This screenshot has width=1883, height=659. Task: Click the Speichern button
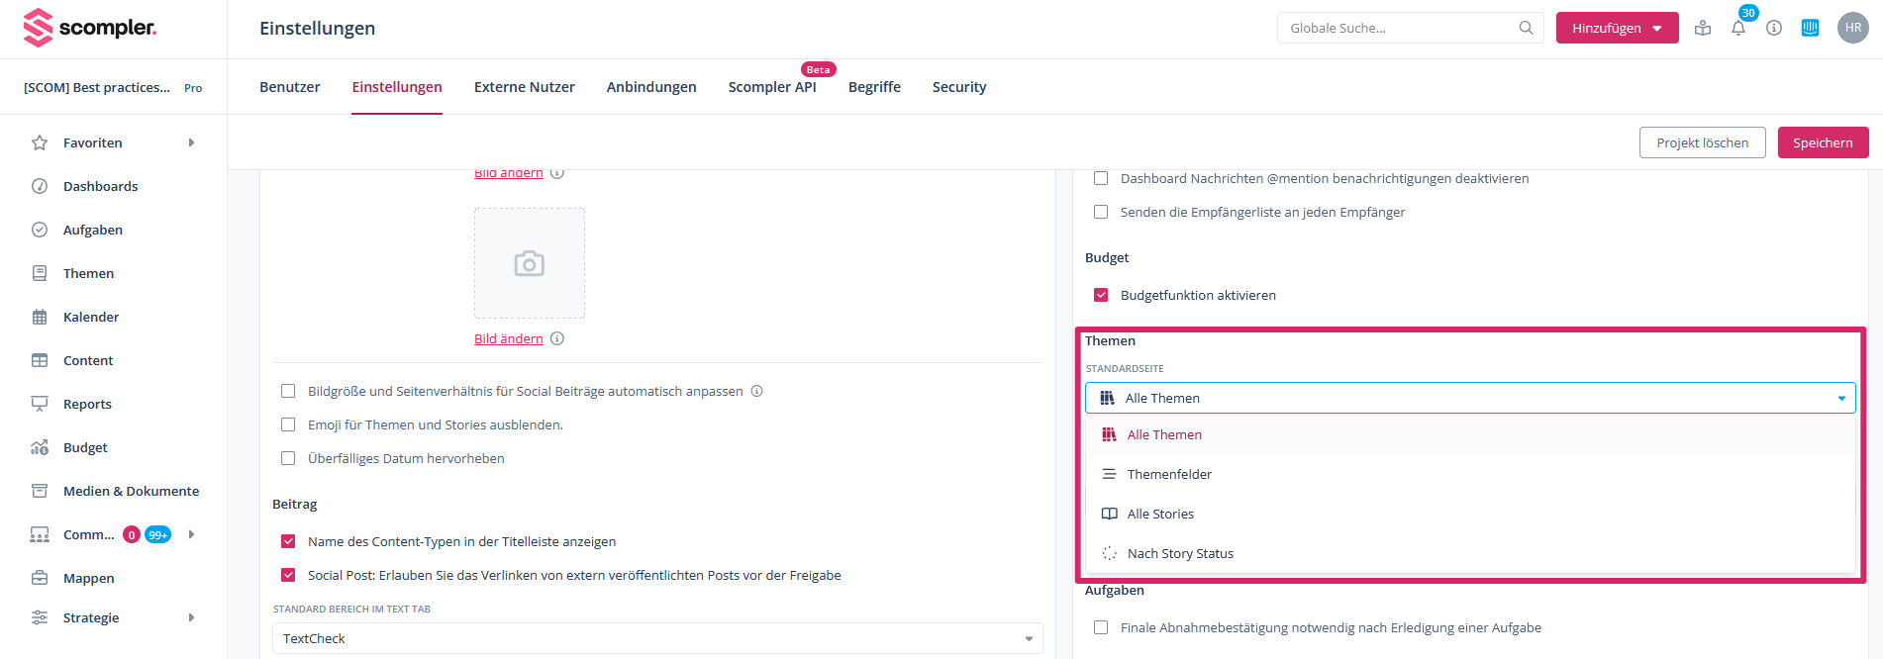1823,142
